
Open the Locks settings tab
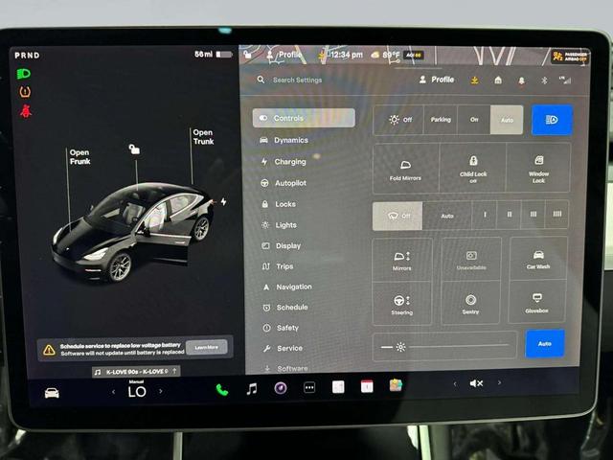(x=278, y=204)
